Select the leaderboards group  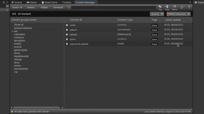[21, 56]
